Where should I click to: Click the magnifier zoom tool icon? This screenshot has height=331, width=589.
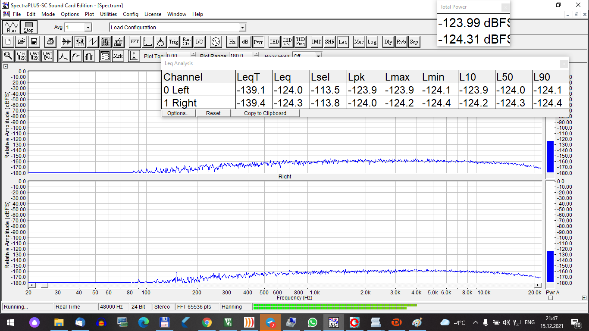pyautogui.click(x=8, y=56)
